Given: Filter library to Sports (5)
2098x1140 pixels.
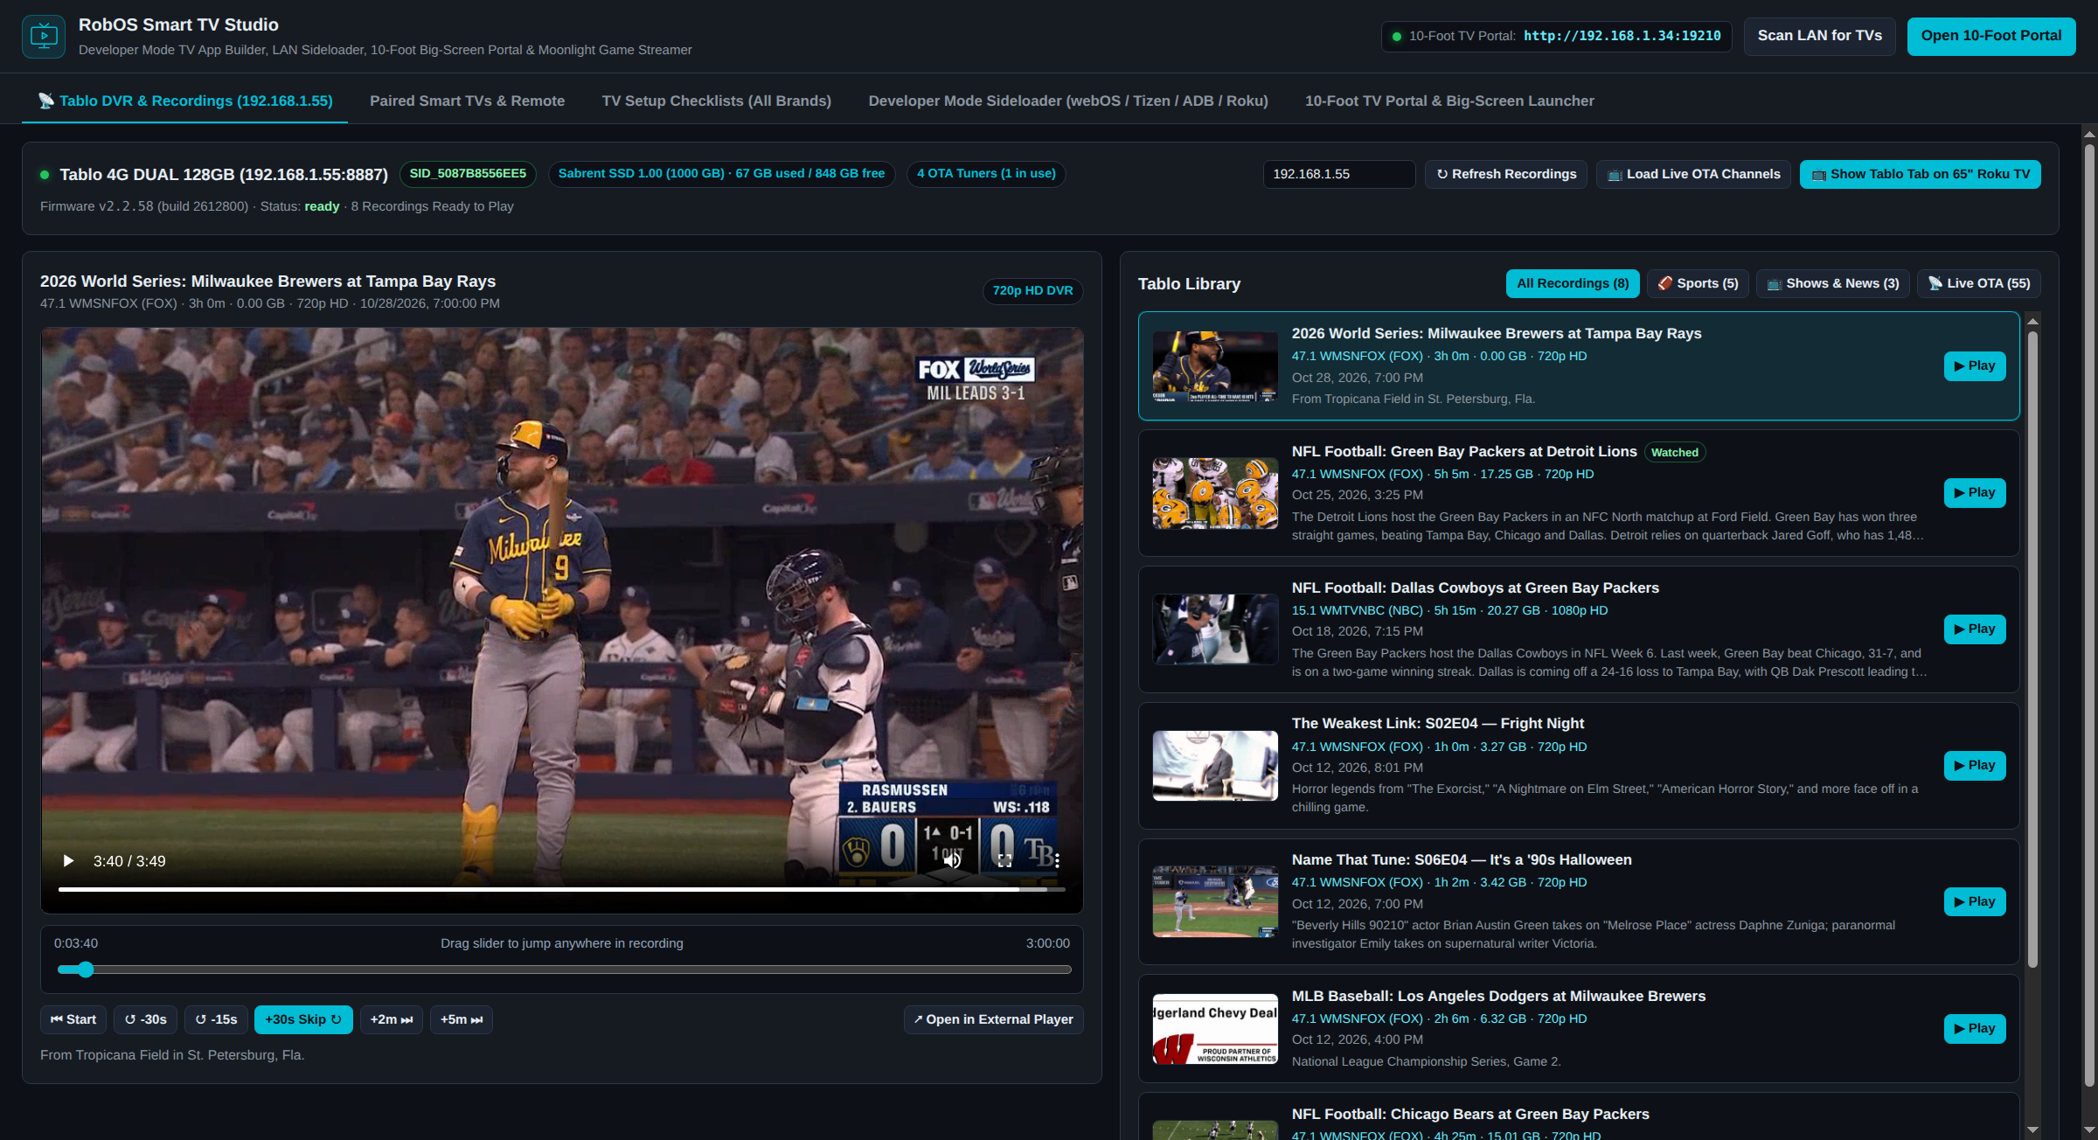Looking at the screenshot, I should [x=1698, y=283].
